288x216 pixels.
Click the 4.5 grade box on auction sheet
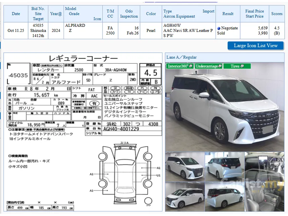coord(151,73)
